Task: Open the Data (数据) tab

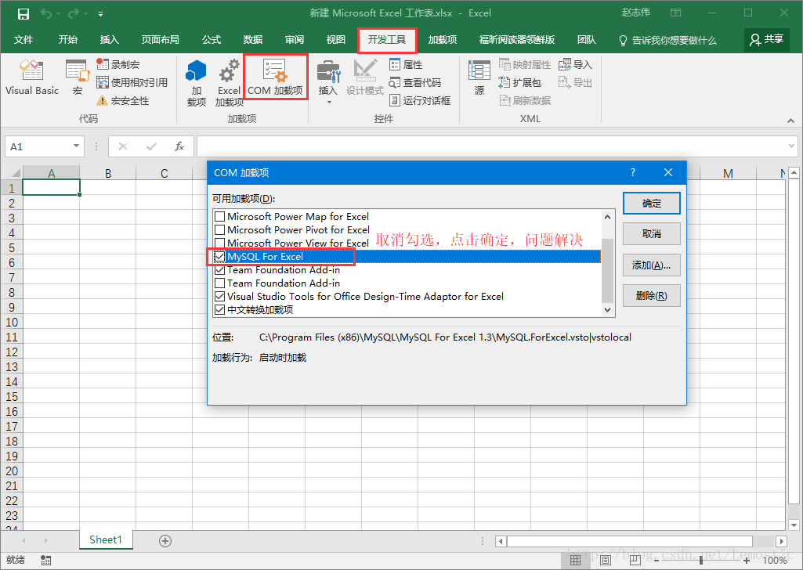Action: pyautogui.click(x=253, y=40)
